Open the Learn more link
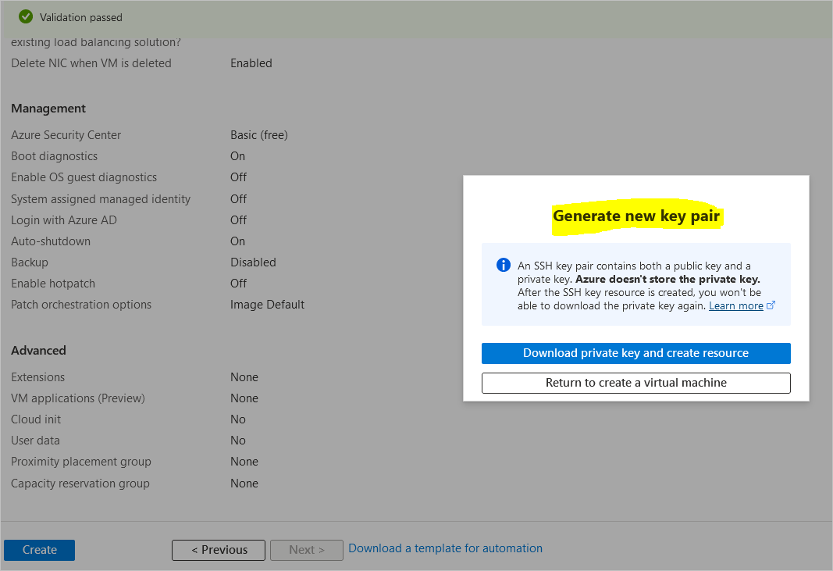The width and height of the screenshot is (833, 571). click(x=735, y=305)
